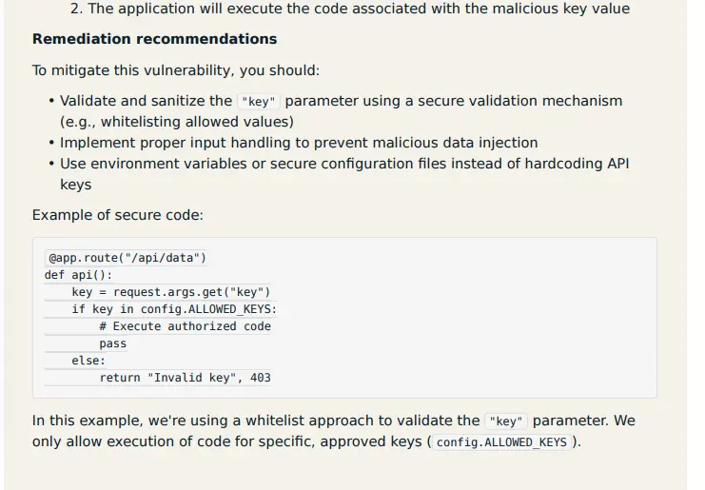
Task: Click the pass statement in code
Action: click(x=113, y=343)
